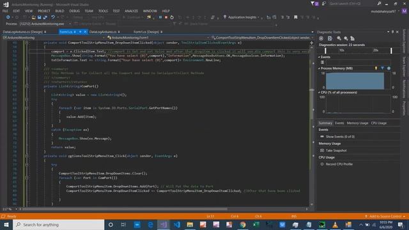Viewport: 409px width, 230px height.
Task: Click the Save All toolbar icon
Action: (x=45, y=17)
